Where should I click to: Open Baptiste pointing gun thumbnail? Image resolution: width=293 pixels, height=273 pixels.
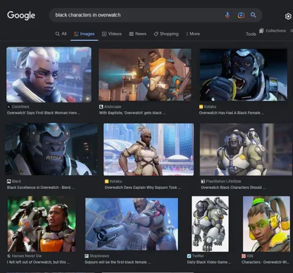coord(145,75)
